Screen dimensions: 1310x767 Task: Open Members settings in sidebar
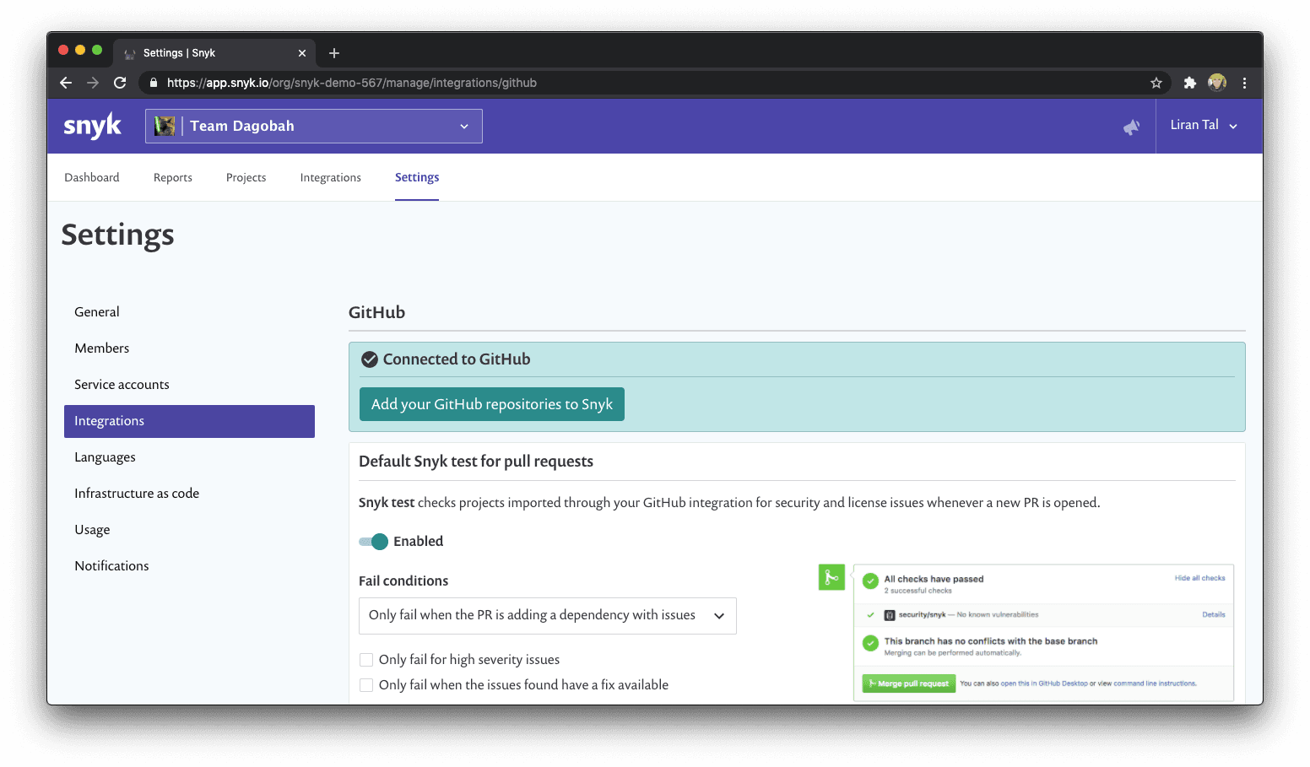pos(102,348)
